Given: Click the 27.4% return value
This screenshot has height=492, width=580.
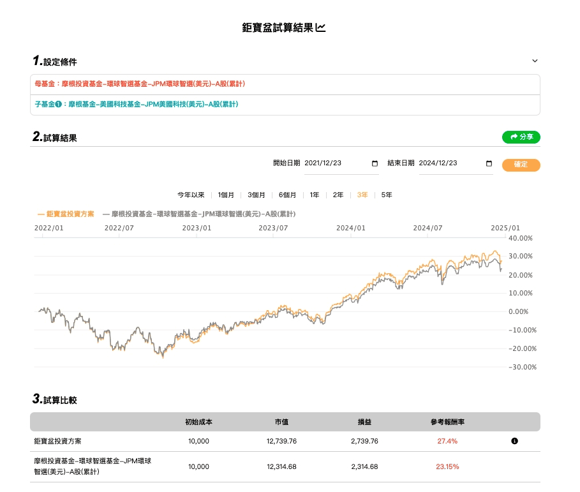Looking at the screenshot, I should 447,442.
